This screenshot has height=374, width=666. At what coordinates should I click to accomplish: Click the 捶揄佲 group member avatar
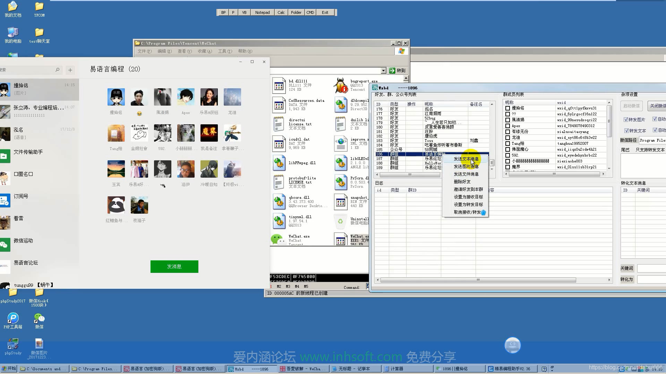coord(116,97)
